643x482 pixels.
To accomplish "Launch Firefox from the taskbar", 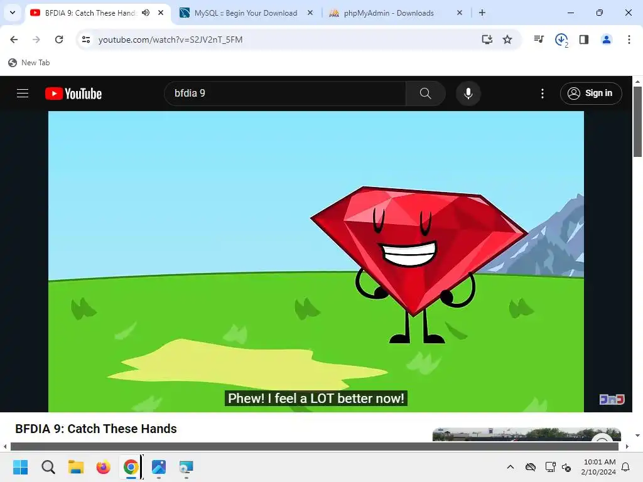I will 104,467.
